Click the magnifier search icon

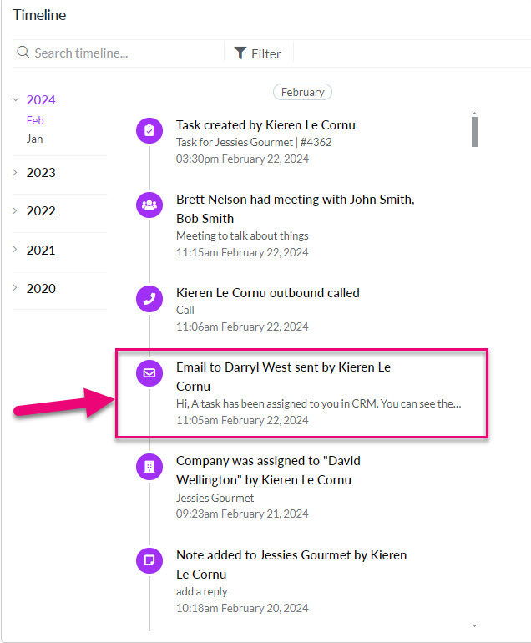click(x=23, y=53)
